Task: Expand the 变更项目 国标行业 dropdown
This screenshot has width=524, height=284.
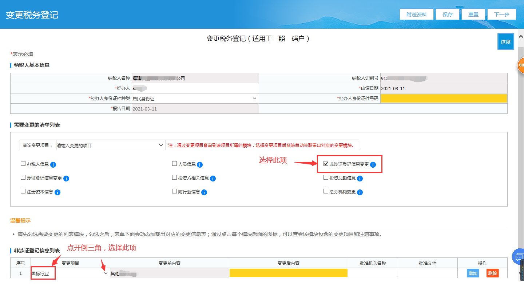Action: (x=106, y=273)
